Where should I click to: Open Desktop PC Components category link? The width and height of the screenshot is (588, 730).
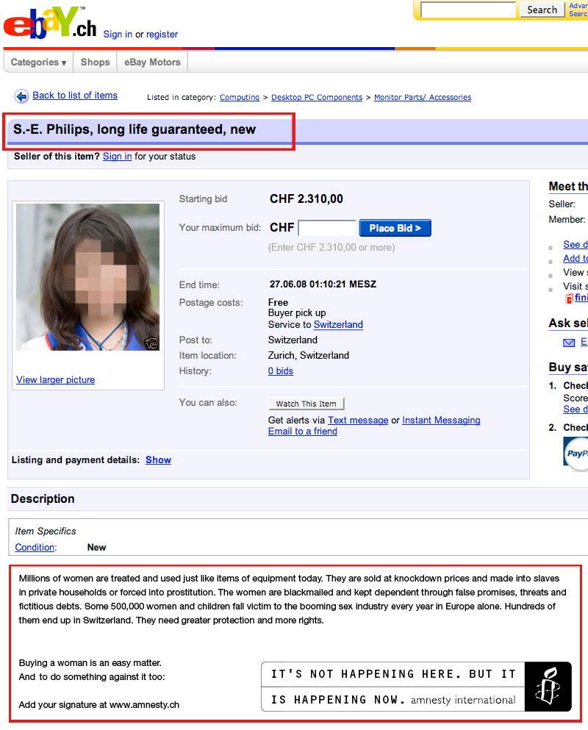317,97
